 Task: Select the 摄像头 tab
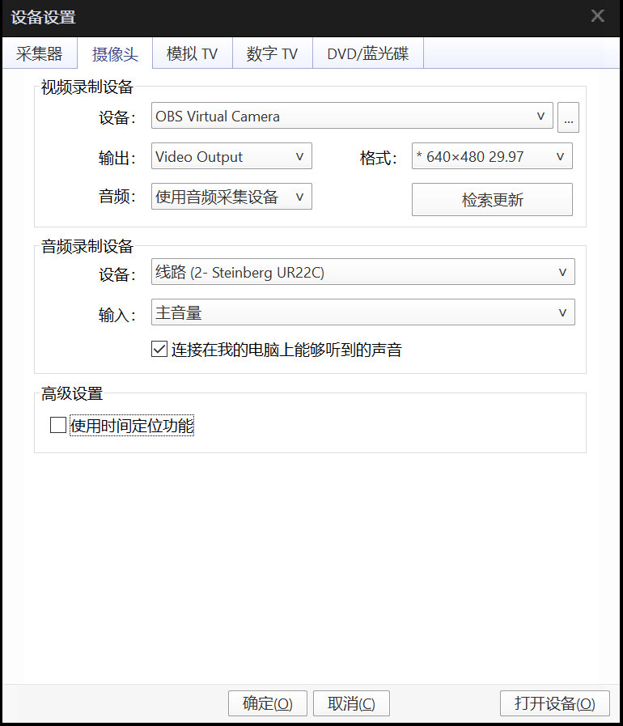coord(115,53)
